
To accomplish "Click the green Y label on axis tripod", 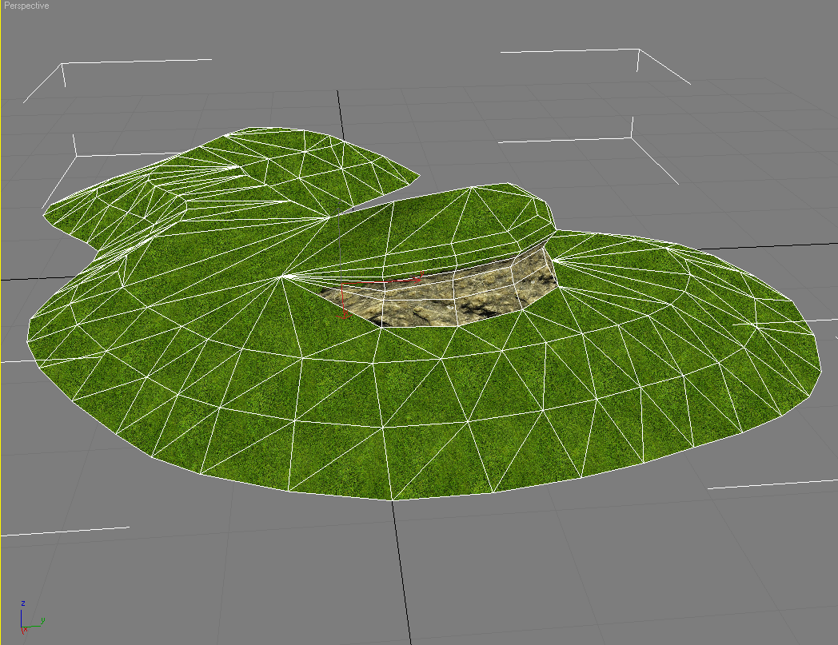I will (x=42, y=619).
